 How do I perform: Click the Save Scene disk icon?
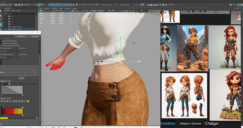click(x=22, y=5)
